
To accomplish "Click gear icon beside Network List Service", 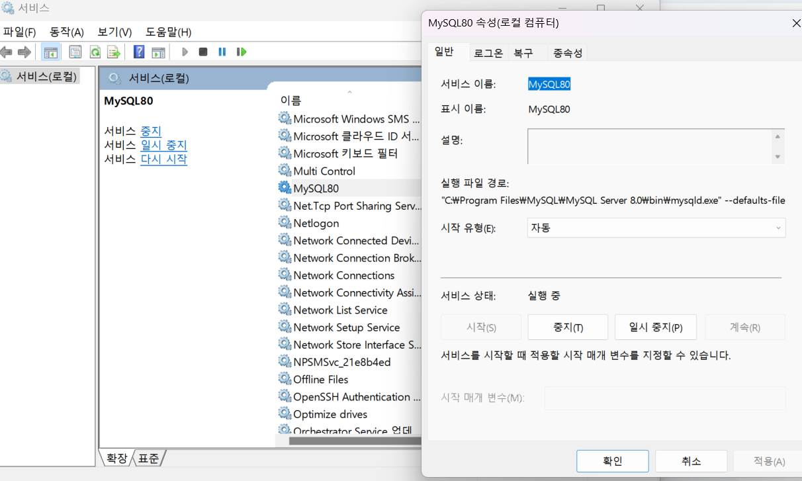I will tap(285, 310).
